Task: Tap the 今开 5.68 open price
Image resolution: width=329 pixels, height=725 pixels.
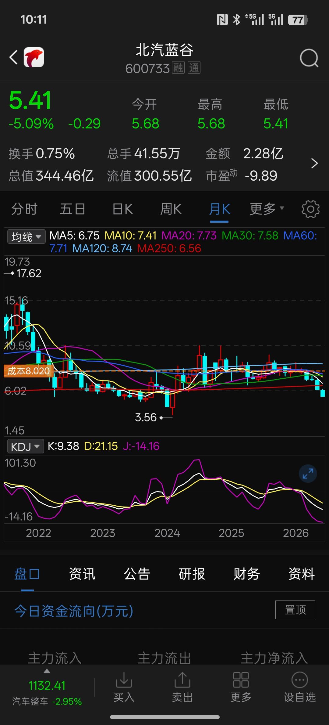Action: (145, 114)
